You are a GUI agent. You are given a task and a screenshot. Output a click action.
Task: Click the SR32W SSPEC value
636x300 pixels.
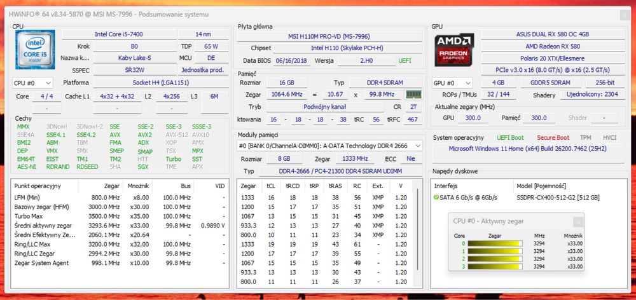135,70
